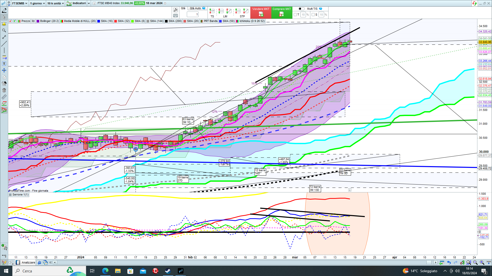Click the Analizzare button

26,262
